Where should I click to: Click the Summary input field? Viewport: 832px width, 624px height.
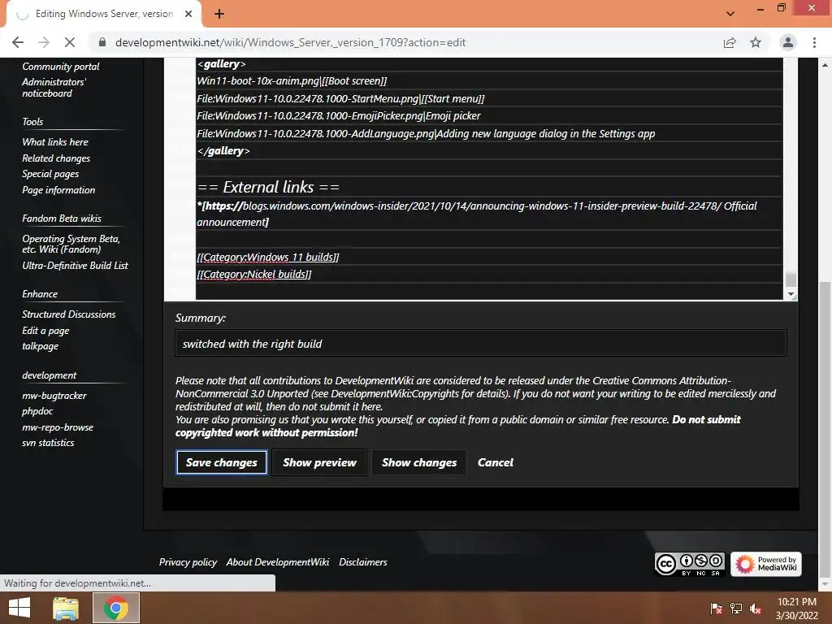click(x=481, y=344)
